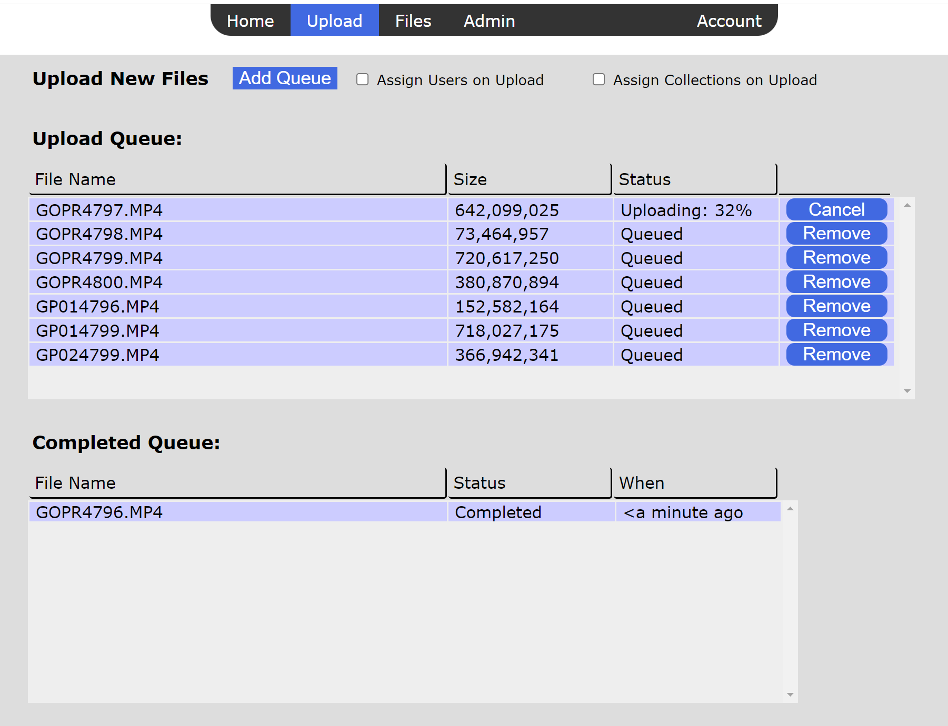The width and height of the screenshot is (948, 726).
Task: Open the Account menu
Action: coord(729,21)
